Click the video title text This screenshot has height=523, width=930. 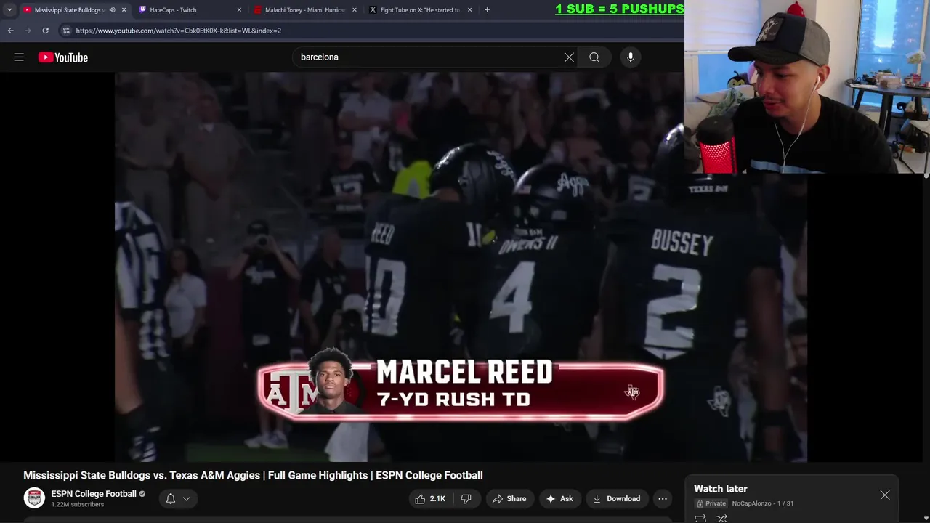[253, 475]
